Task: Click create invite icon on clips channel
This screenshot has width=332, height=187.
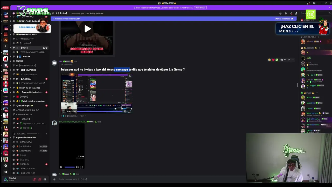Action: tap(44, 48)
